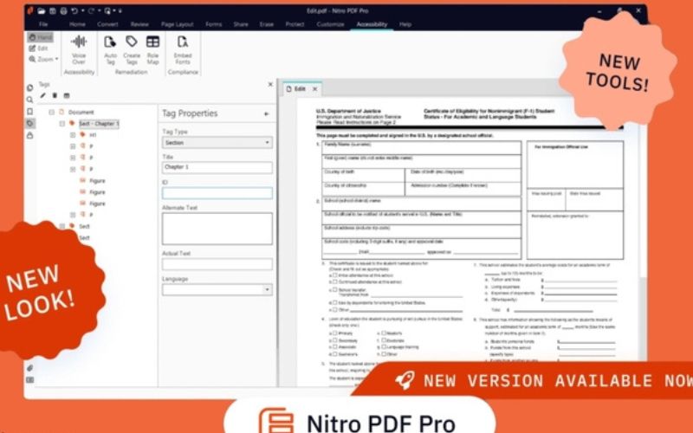Switch to the Share ribbon tab
This screenshot has width=693, height=433.
point(241,24)
